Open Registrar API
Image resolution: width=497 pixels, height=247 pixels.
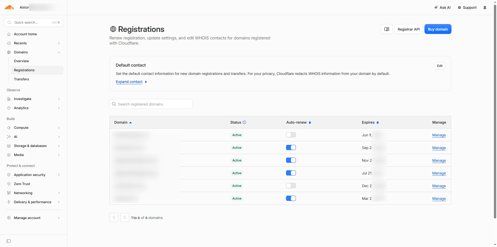408,29
